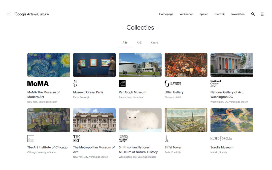Click the National Gallery of Art building thumbnail
This screenshot has height=170, width=272.
point(232,65)
